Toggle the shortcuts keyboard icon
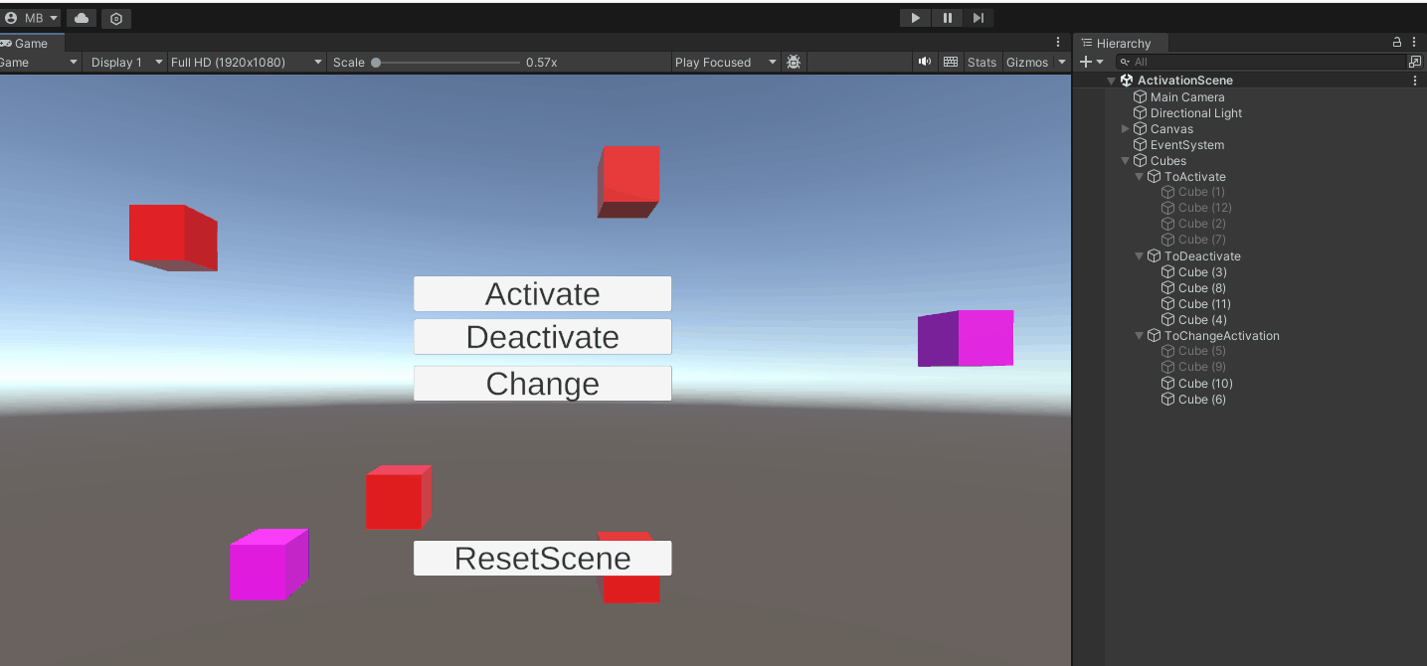Screen dimensions: 1427x666 click(951, 62)
